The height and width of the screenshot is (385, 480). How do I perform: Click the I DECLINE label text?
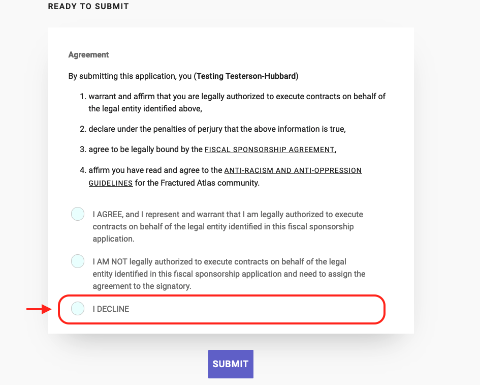[x=111, y=309]
